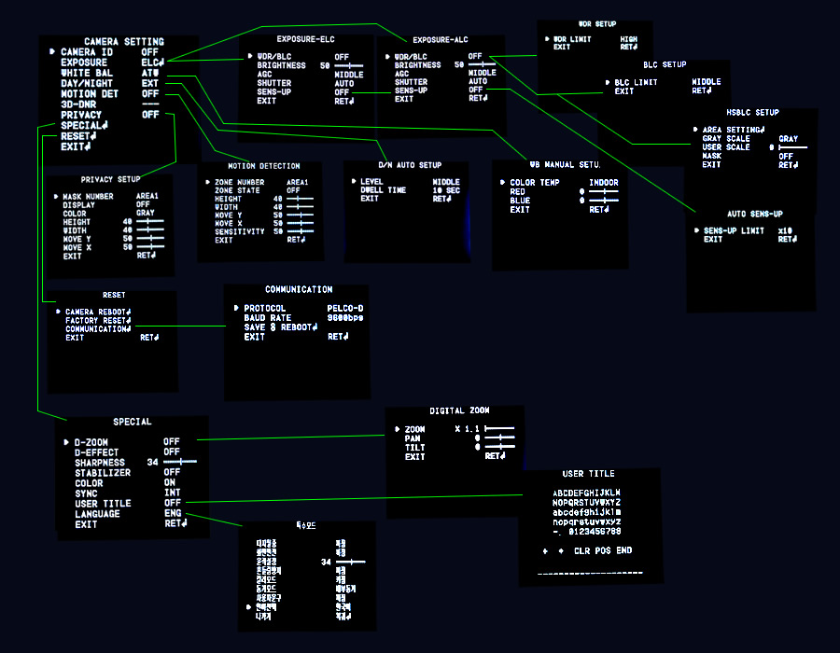Screen dimensions: 840x653
Task: Toggle STABILIZER off value in Special menu
Action: click(x=172, y=472)
